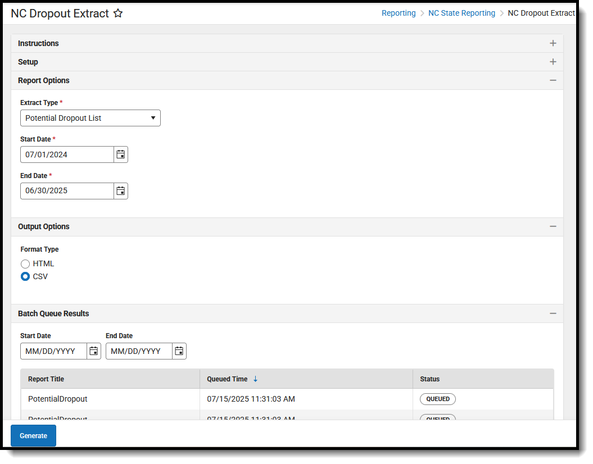The image size is (593, 464).
Task: Sort by Report Title column header
Action: (x=46, y=379)
